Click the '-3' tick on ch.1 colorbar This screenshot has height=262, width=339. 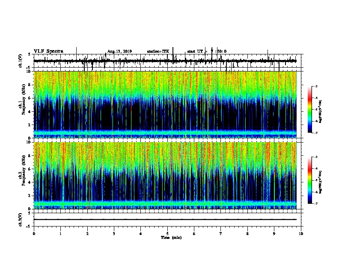315,86
